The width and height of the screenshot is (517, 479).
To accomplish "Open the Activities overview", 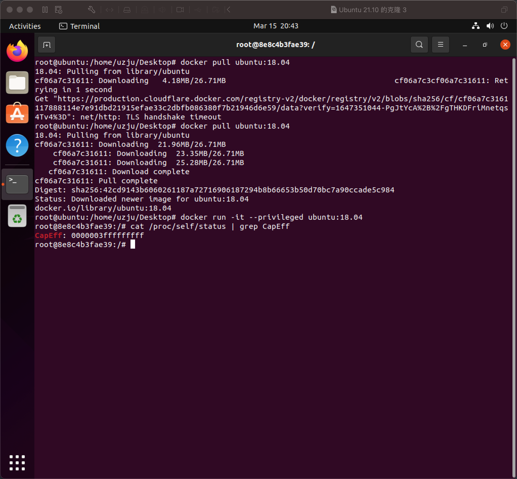I will (25, 26).
